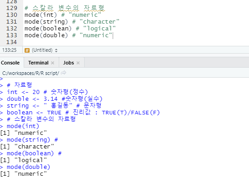The width and height of the screenshot is (249, 178).
Task: Click the console path C:/workspaces/R/R script/
Action: (30, 73)
